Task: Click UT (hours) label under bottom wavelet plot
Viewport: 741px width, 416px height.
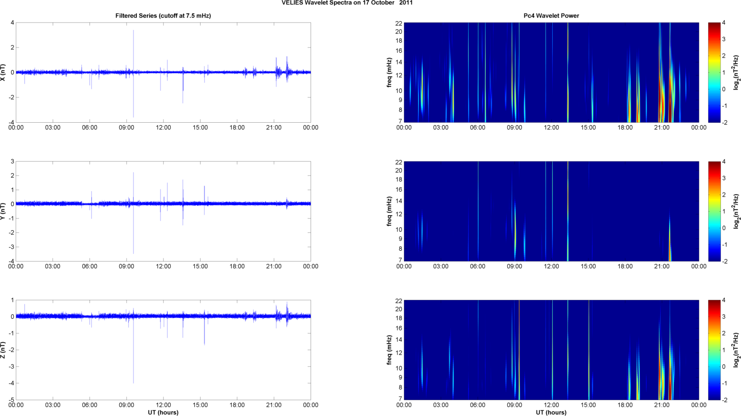Action: pos(551,412)
